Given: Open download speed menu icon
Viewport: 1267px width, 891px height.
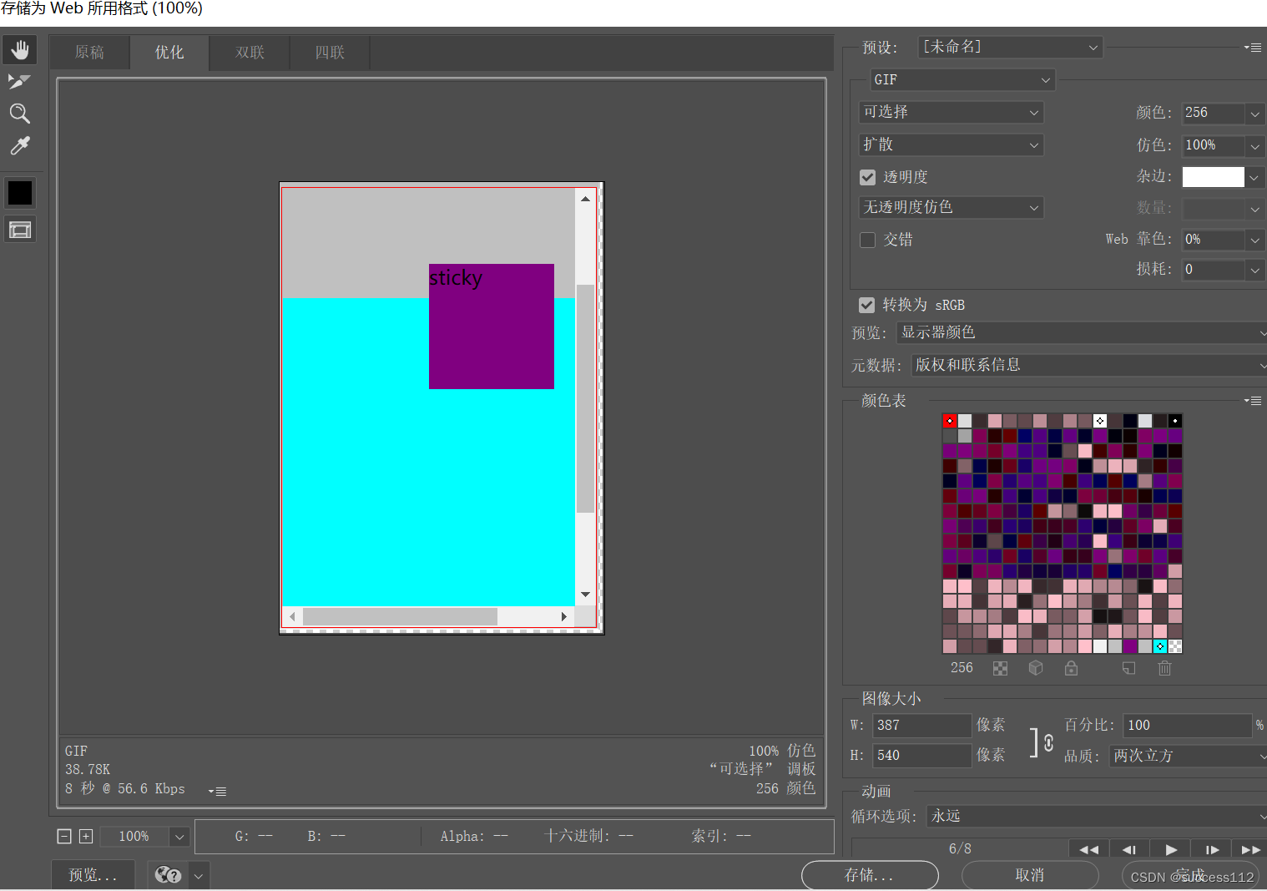Looking at the screenshot, I should point(217,791).
